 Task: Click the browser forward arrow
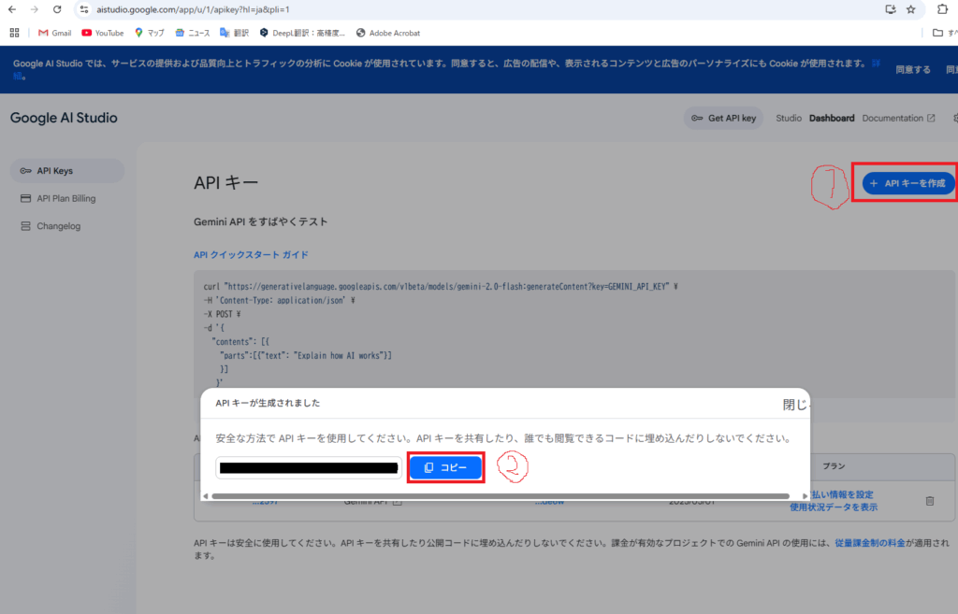[35, 9]
